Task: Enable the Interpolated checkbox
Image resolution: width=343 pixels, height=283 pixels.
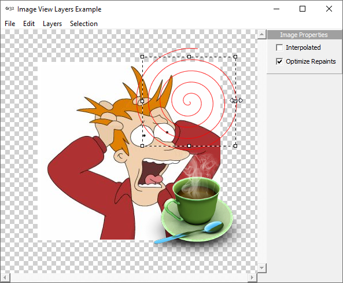Action: (279, 47)
